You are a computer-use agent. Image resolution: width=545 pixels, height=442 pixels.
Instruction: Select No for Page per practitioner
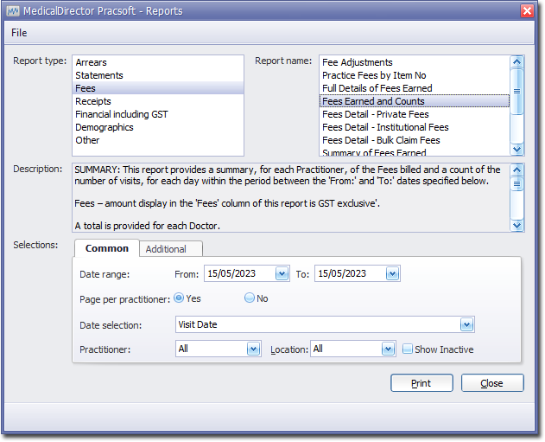pos(250,298)
